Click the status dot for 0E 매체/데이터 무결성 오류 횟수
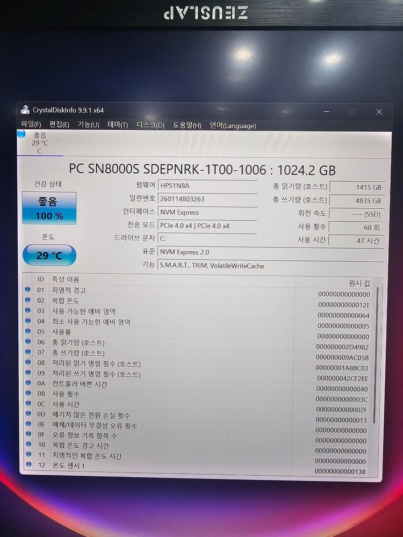 tap(28, 424)
